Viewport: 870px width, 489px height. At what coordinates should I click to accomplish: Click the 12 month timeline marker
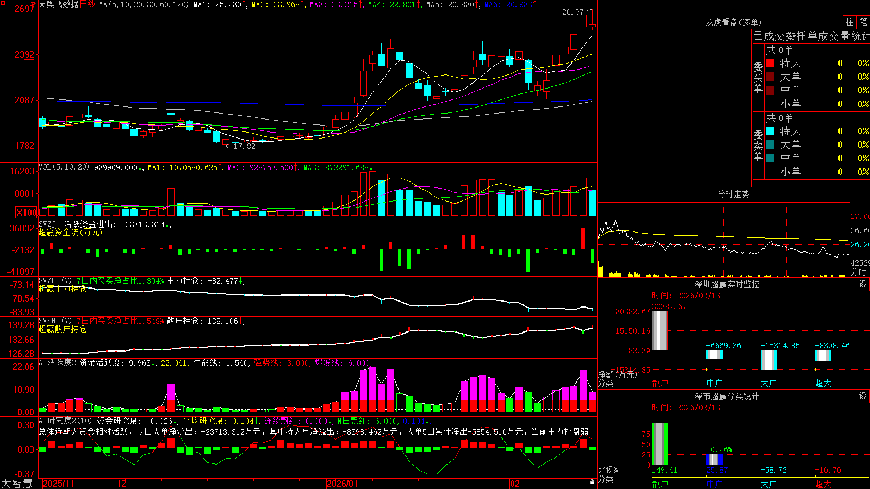(122, 484)
